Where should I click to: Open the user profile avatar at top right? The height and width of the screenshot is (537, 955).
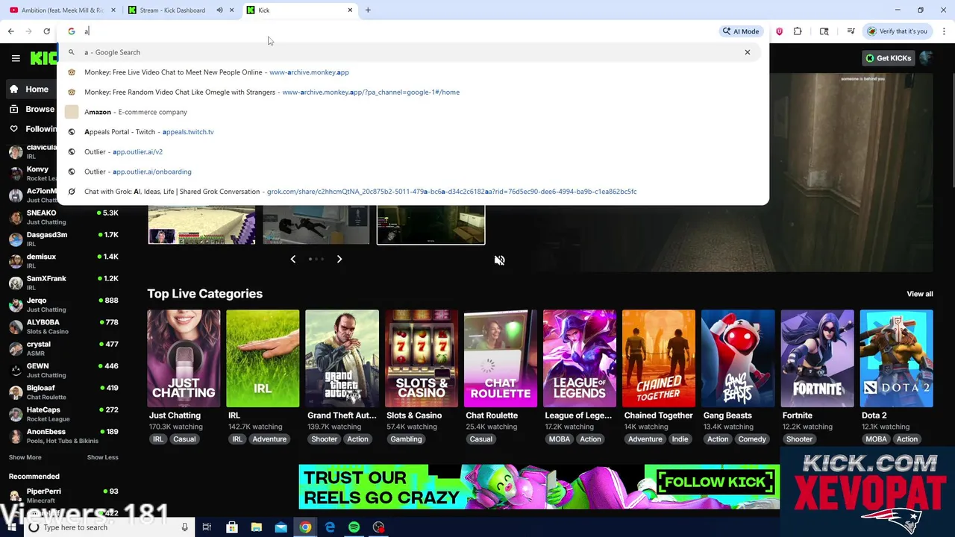927,58
